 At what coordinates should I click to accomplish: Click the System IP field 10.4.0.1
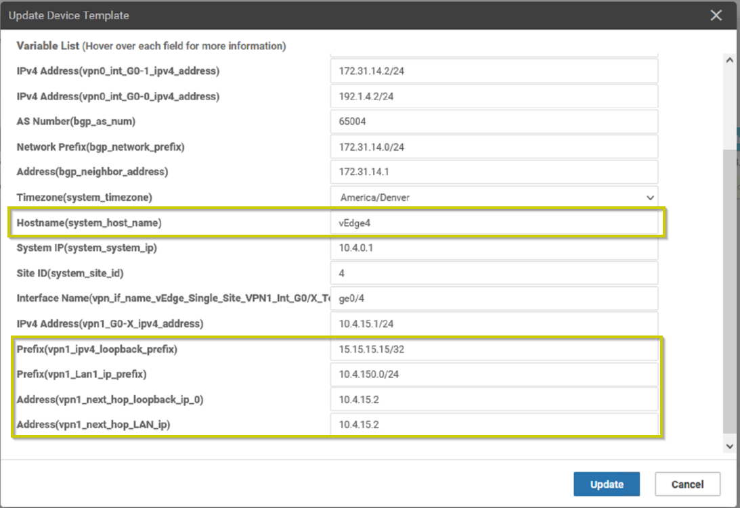tap(494, 248)
